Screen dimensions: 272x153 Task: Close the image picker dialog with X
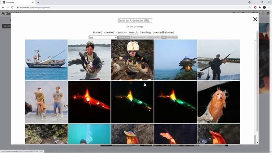[x=255, y=19]
